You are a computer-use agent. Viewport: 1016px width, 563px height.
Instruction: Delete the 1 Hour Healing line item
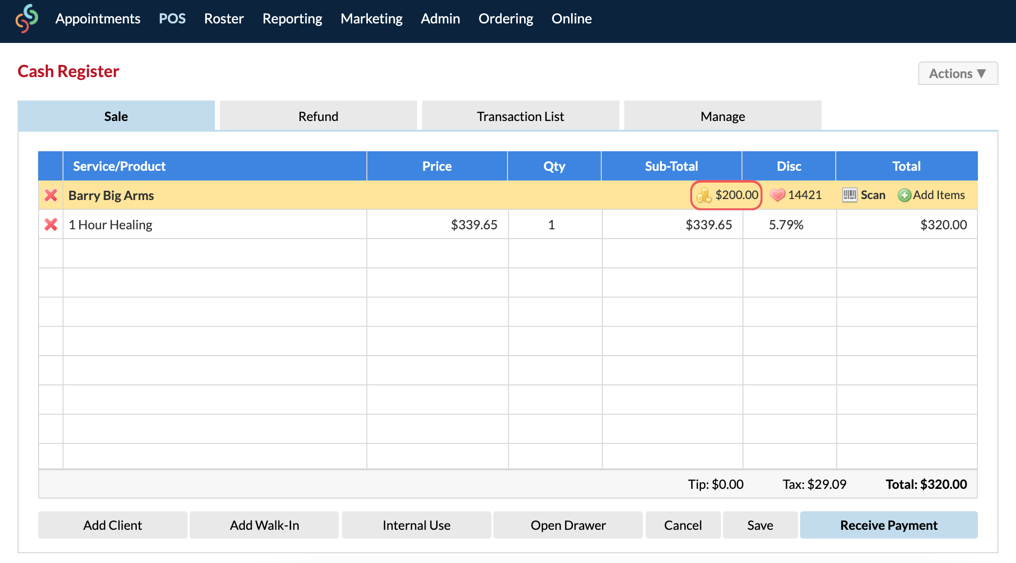(51, 224)
